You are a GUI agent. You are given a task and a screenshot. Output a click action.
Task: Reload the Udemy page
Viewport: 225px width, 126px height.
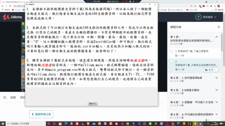[10, 6]
